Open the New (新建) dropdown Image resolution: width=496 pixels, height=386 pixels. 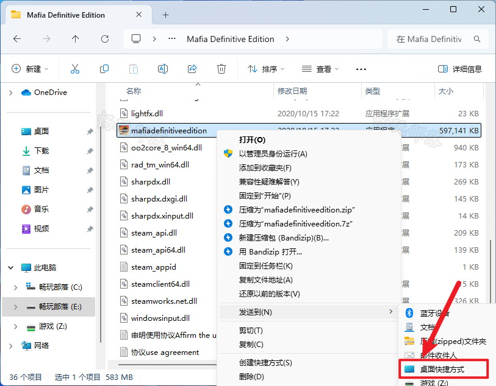point(30,69)
